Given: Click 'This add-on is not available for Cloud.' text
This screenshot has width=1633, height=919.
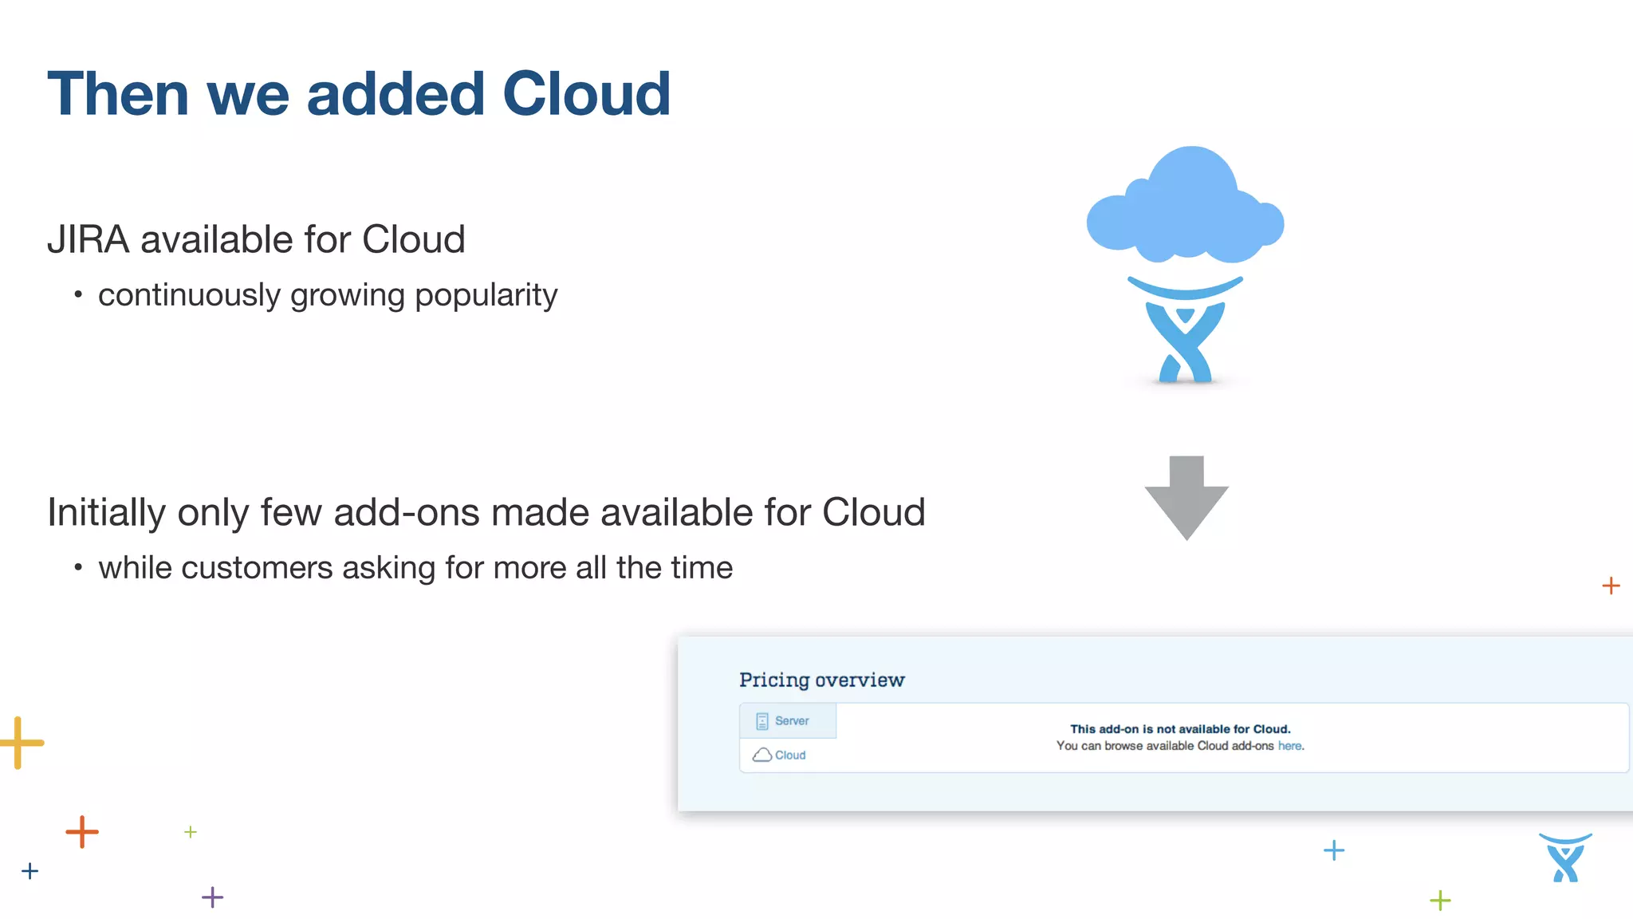Looking at the screenshot, I should point(1180,729).
